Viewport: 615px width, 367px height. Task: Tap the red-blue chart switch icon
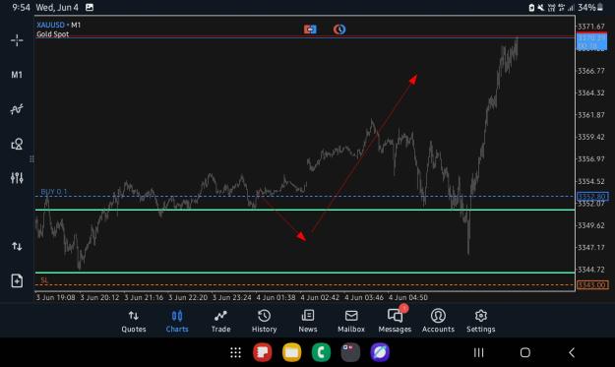(x=310, y=30)
